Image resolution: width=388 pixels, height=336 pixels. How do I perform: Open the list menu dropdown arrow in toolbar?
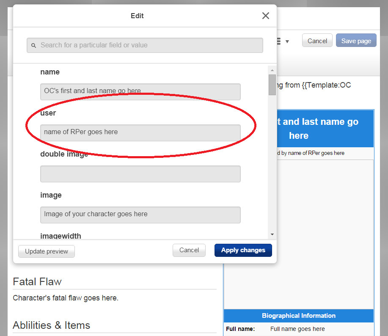[287, 41]
